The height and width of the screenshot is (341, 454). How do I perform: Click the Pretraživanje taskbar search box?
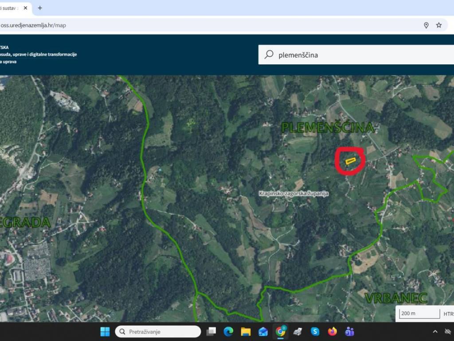[x=158, y=332]
